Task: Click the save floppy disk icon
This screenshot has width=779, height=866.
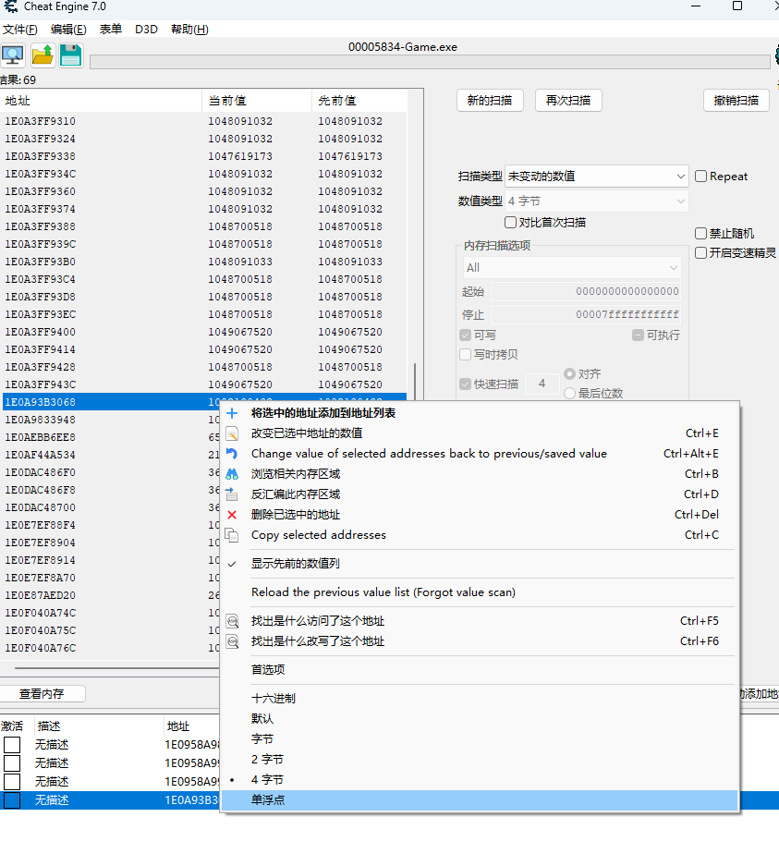Action: click(x=70, y=55)
